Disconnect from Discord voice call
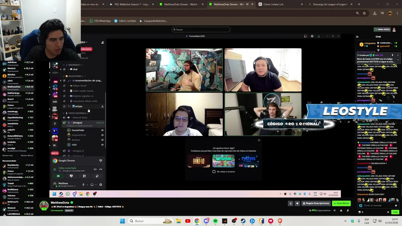 tap(101, 169)
